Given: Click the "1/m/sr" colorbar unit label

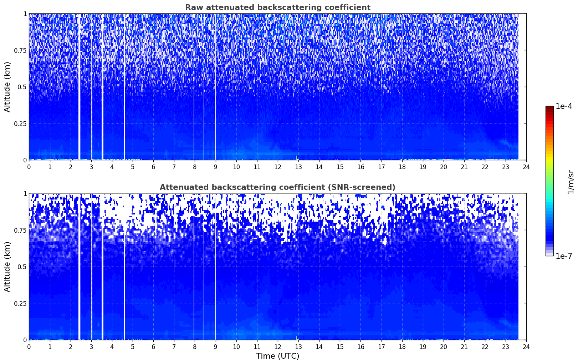Looking at the screenshot, I should (571, 182).
